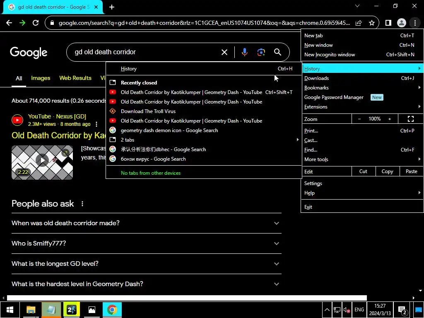Open People also ask options menu

(82, 204)
